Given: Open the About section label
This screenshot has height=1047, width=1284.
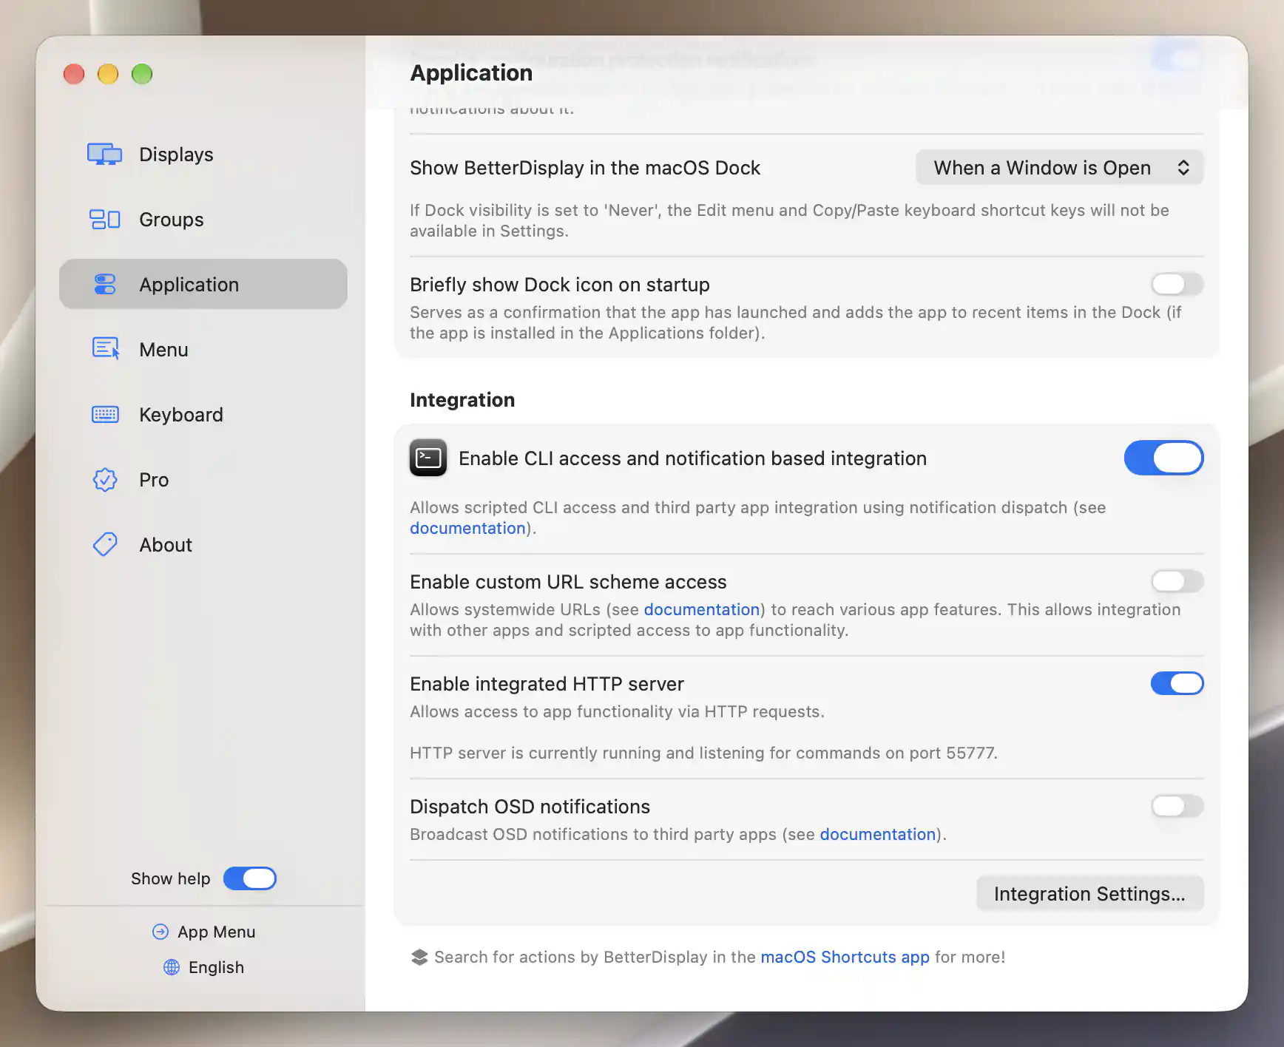Looking at the screenshot, I should 166,545.
